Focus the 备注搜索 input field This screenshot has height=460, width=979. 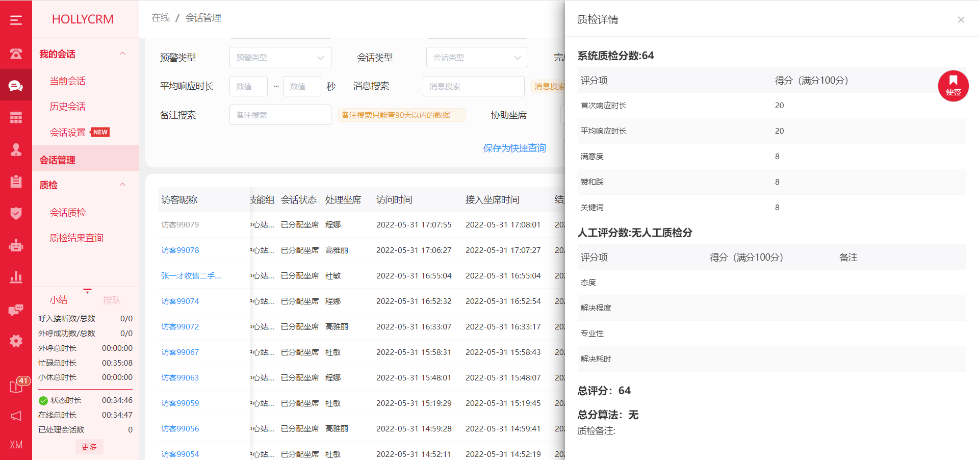coord(280,115)
